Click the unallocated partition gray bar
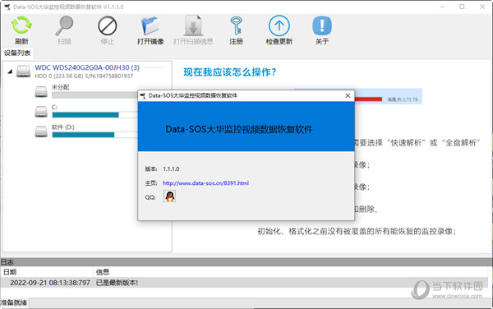The width and height of the screenshot is (493, 309). [94, 95]
